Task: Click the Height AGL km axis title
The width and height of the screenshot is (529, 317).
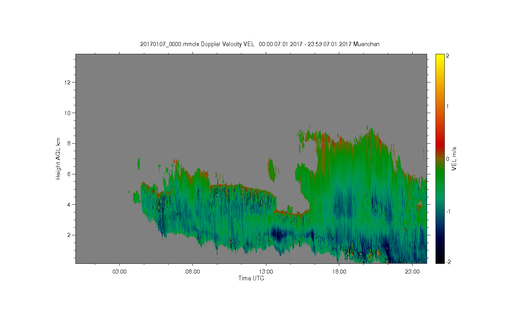Action: click(x=58, y=158)
